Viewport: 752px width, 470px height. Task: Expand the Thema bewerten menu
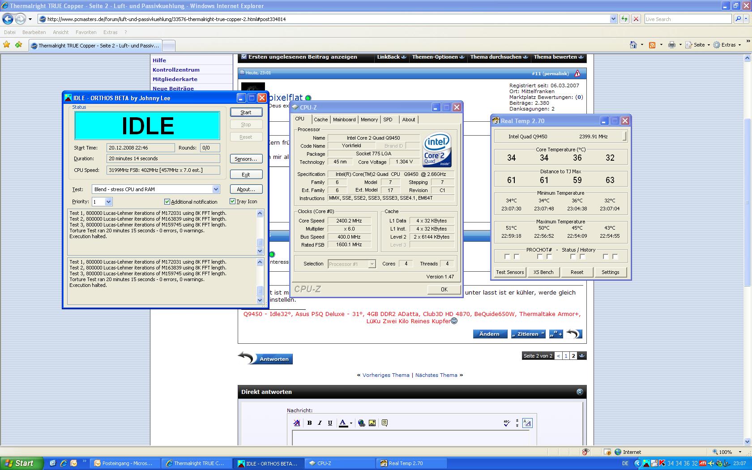tap(558, 57)
